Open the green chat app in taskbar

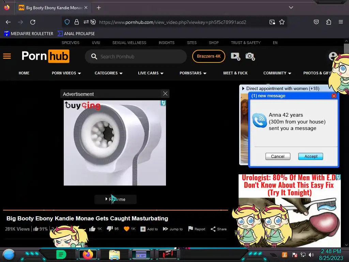point(61,254)
